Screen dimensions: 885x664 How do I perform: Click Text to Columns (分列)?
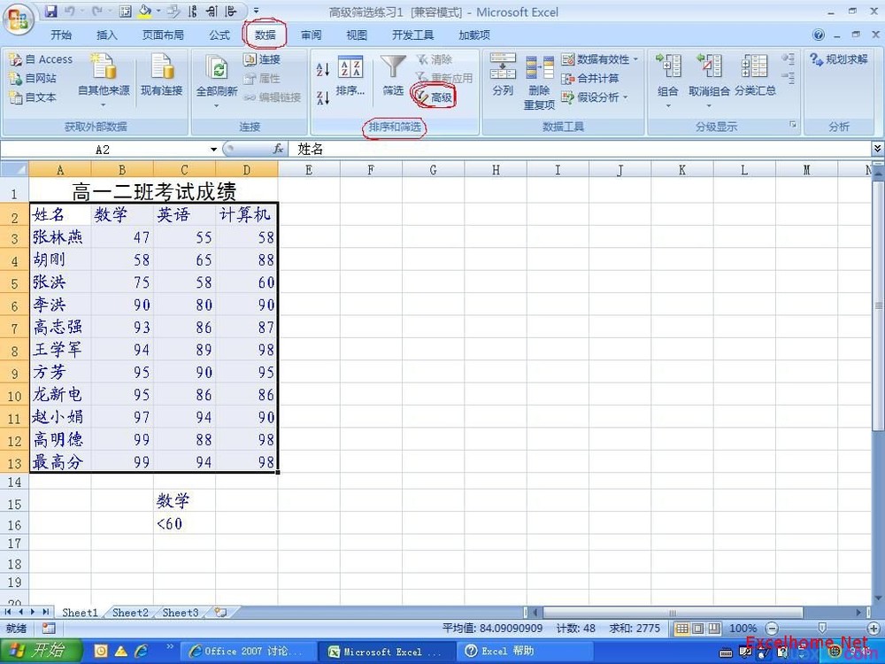coord(503,75)
